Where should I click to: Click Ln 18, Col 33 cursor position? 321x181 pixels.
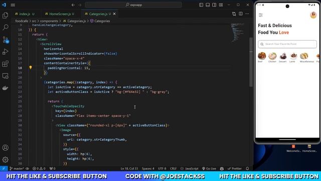[x=129, y=168]
